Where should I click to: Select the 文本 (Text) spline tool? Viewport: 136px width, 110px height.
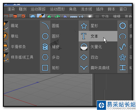[x=98, y=36]
